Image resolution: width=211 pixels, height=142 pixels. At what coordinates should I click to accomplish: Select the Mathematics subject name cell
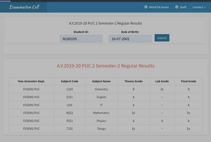(101, 113)
